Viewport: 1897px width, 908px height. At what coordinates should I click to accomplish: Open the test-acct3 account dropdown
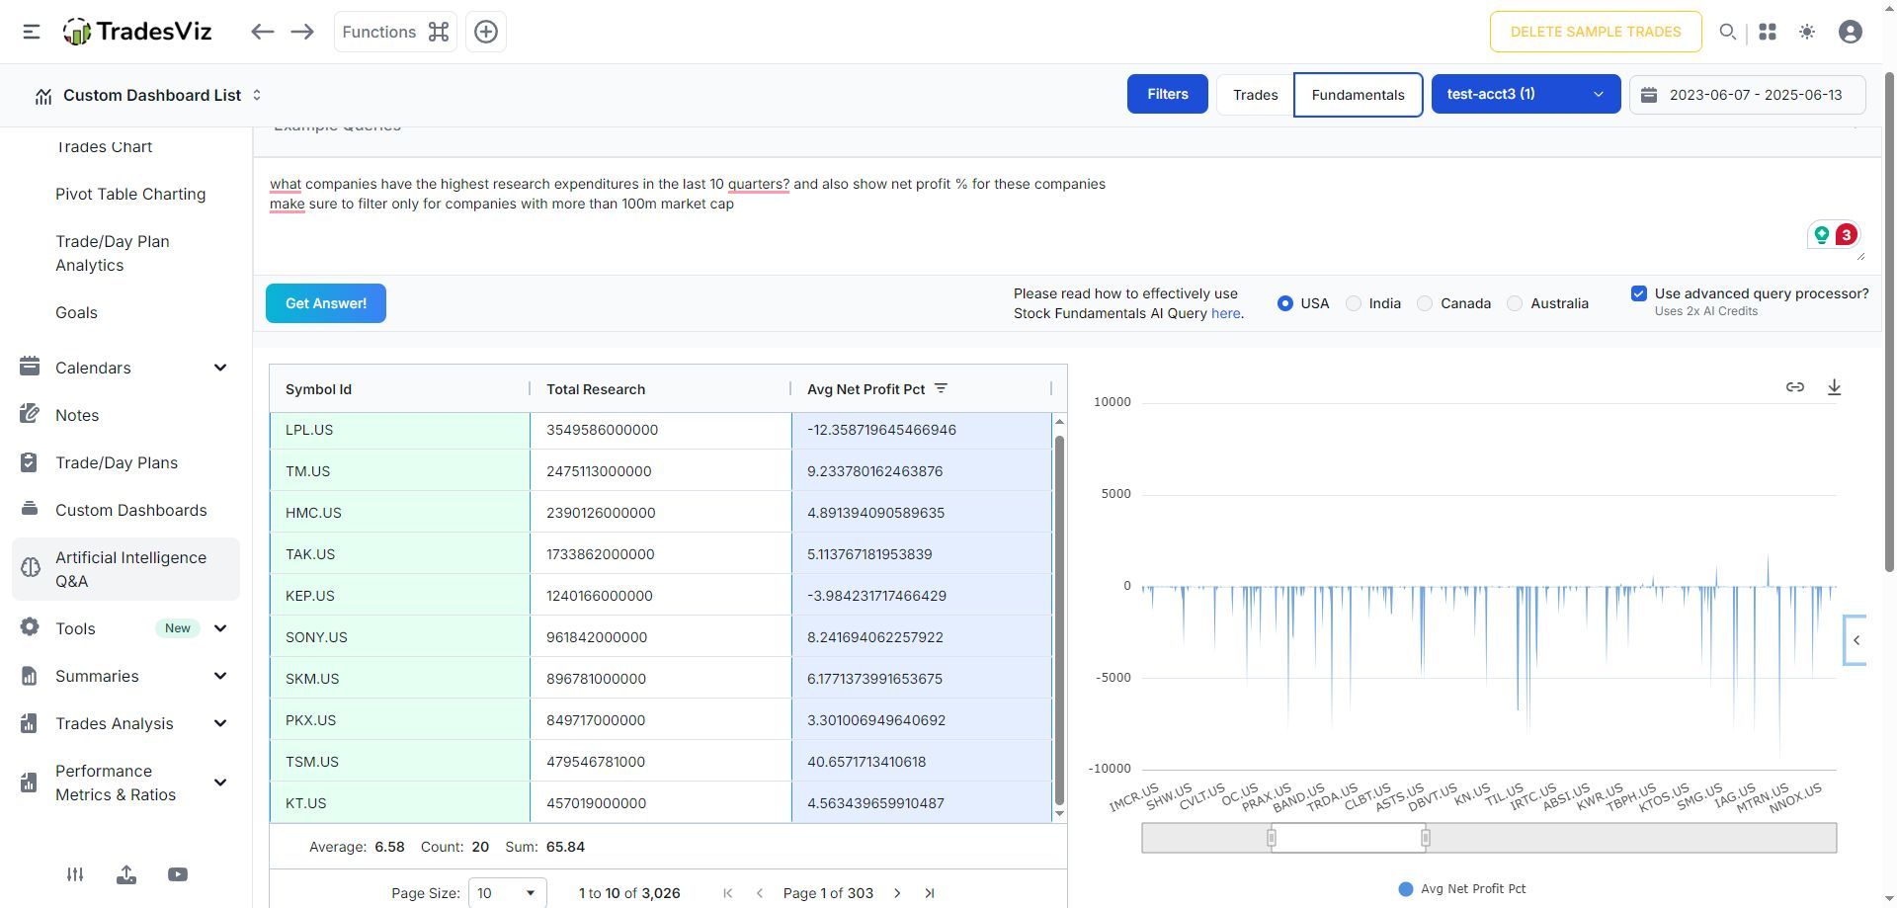[1526, 94]
